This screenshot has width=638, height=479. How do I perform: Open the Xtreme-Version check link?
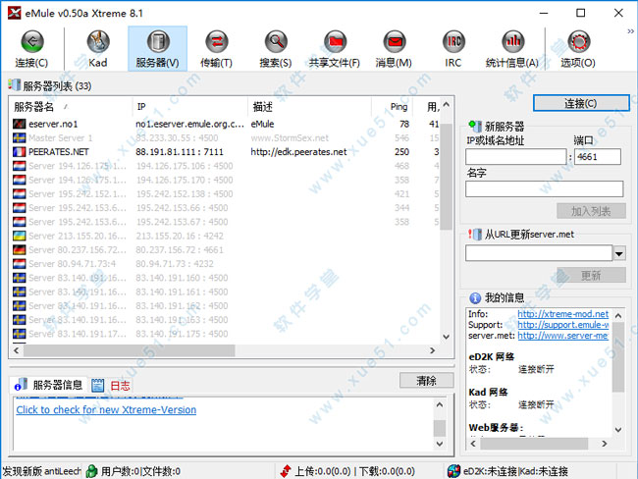(106, 410)
